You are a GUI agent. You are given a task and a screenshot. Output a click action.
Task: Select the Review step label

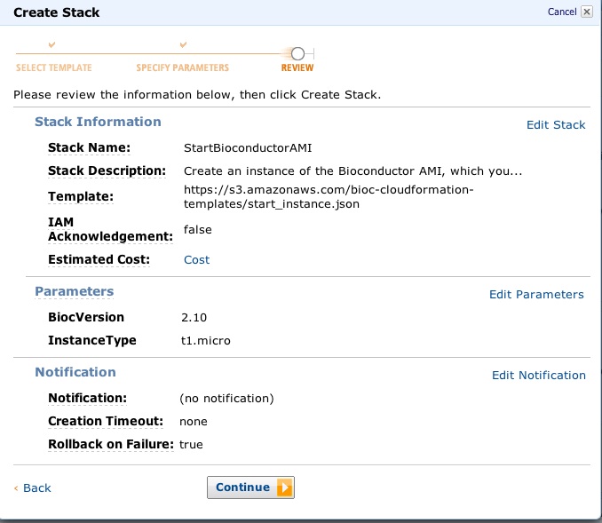click(297, 67)
